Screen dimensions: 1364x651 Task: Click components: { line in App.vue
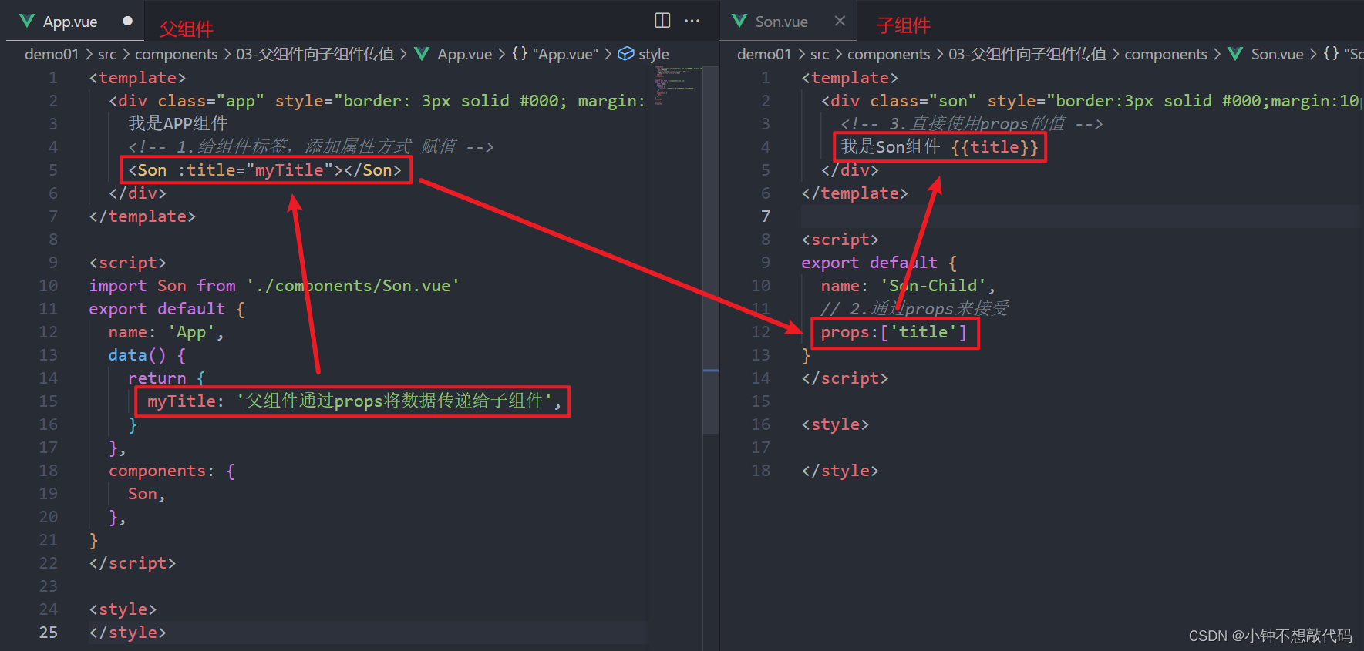pyautogui.click(x=172, y=470)
